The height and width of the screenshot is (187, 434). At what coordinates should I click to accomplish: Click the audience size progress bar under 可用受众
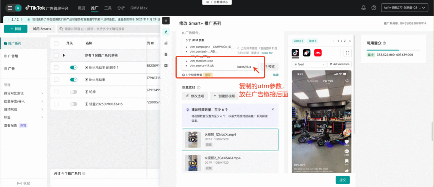click(393, 50)
